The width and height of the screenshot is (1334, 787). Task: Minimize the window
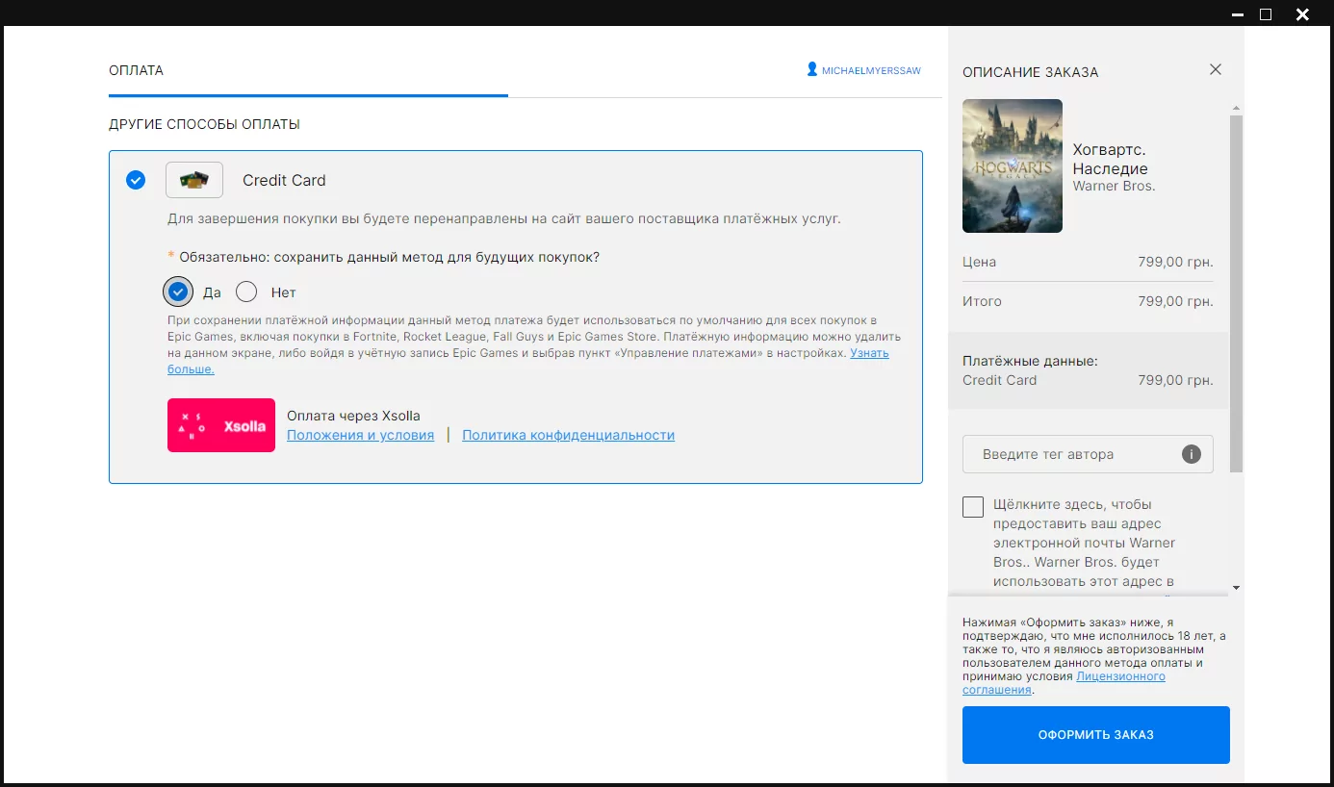point(1236,14)
